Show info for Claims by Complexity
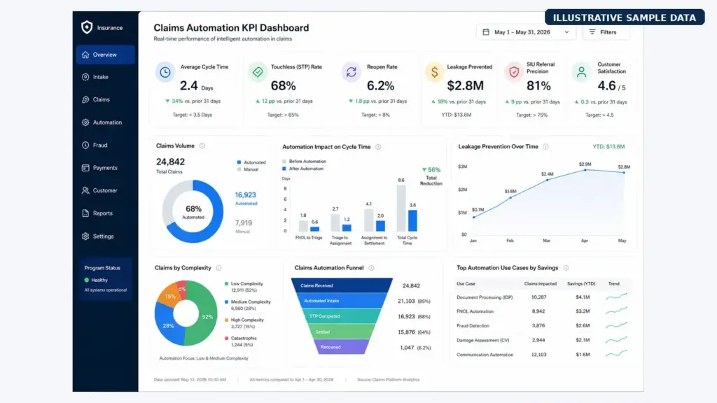The image size is (717, 403). pos(218,268)
